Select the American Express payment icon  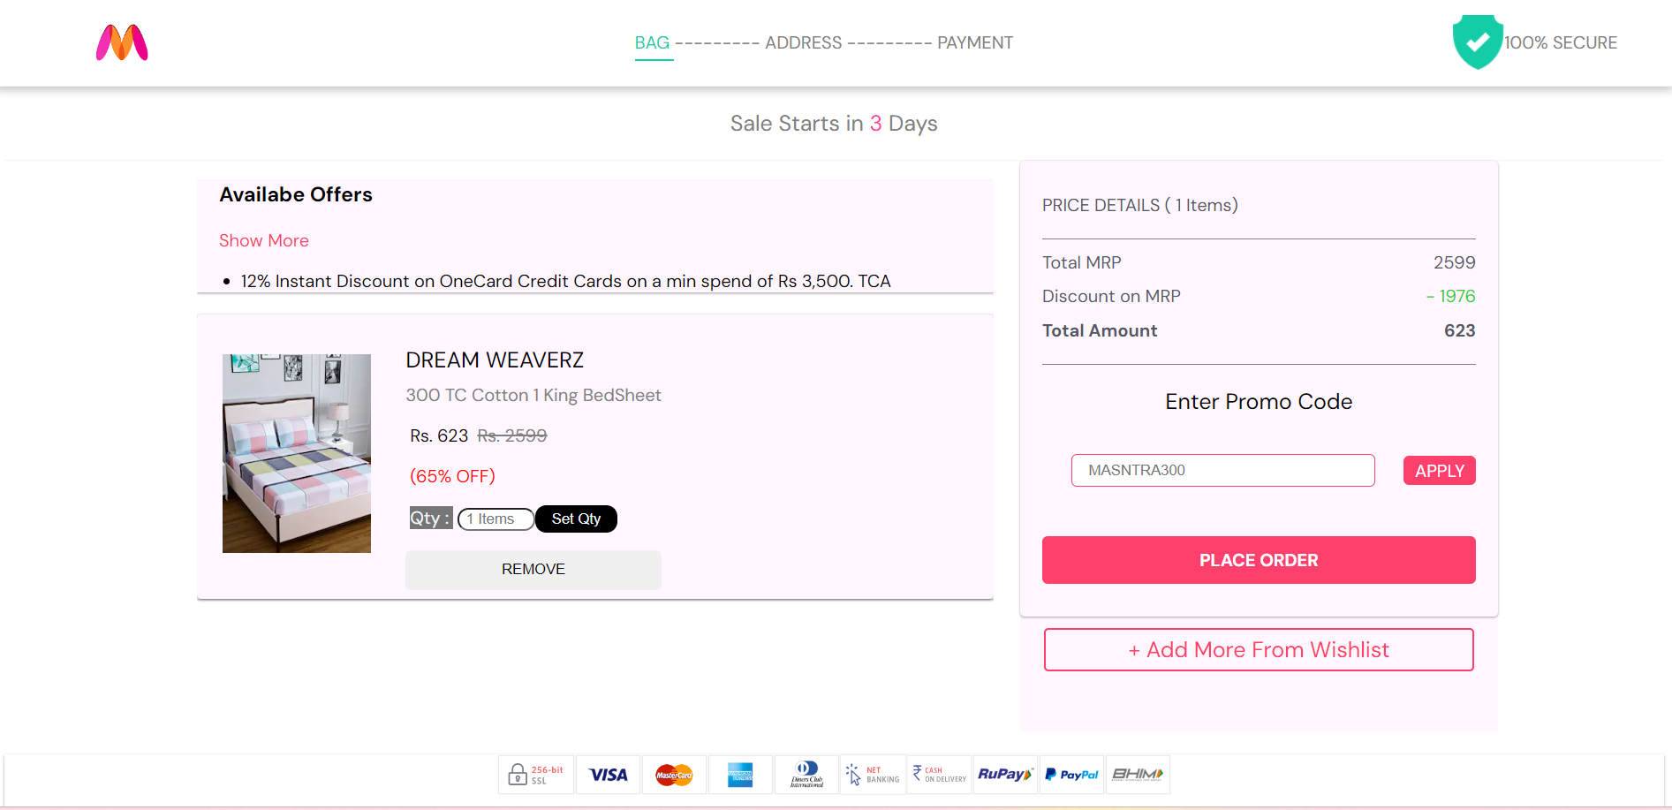pos(740,774)
